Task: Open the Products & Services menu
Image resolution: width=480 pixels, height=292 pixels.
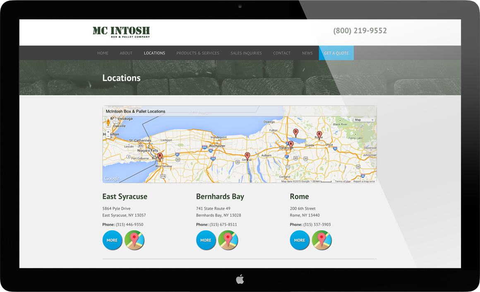Action: [x=198, y=53]
